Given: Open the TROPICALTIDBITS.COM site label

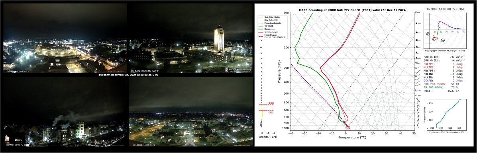Looking at the screenshot, I should pos(445,10).
